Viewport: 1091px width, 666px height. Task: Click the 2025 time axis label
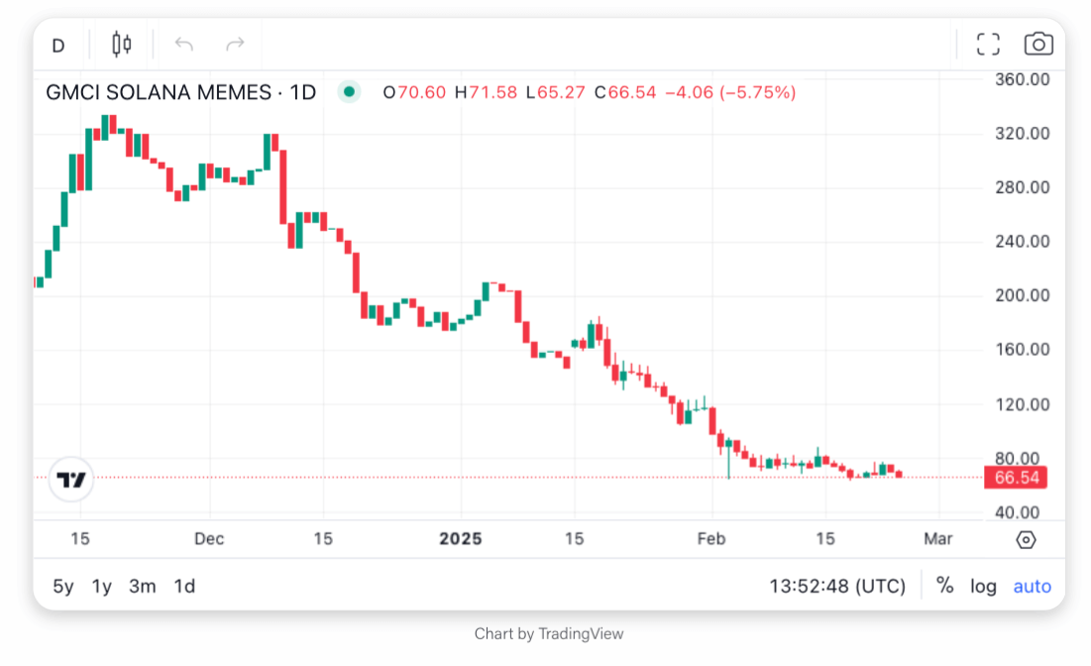461,538
